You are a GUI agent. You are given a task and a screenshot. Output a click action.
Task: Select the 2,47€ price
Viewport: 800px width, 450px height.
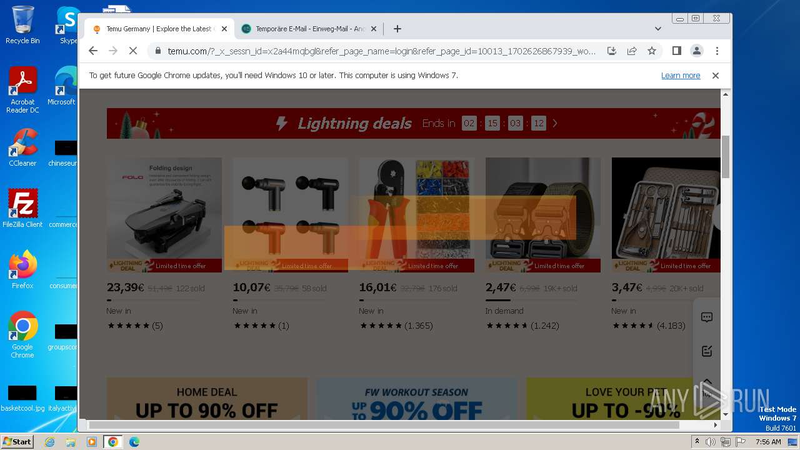(x=501, y=287)
